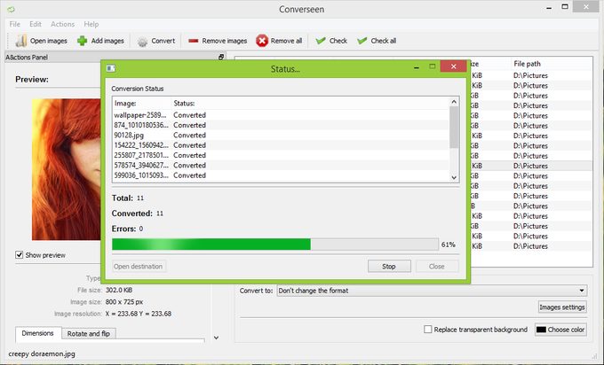Image resolution: width=604 pixels, height=365 pixels.
Task: Click creepy doraemon.jpg in the status bar
Action: coord(42,353)
